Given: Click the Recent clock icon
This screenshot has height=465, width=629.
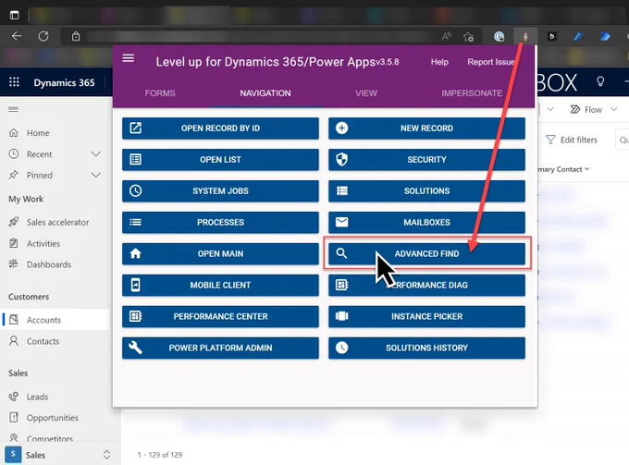Looking at the screenshot, I should [14, 154].
